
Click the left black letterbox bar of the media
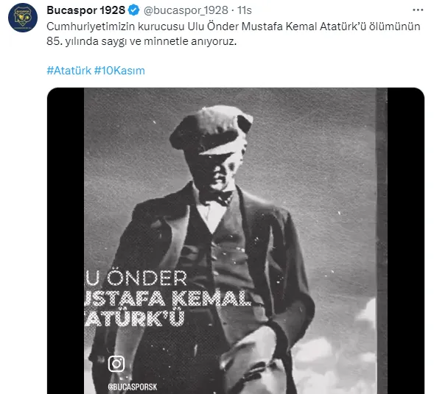[66, 241]
